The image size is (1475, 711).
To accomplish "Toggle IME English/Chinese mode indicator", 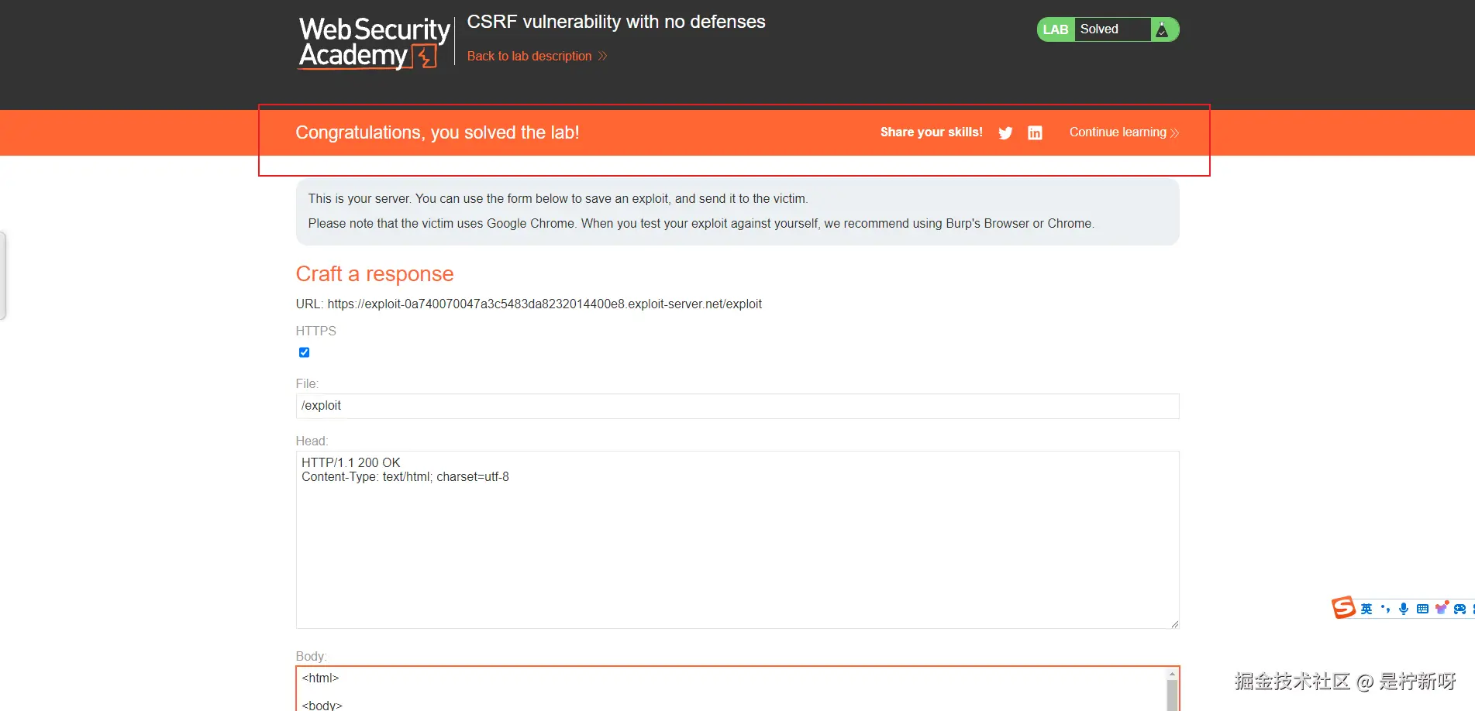I will 1366,609.
